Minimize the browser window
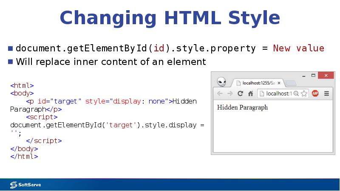Screen dimensions: 340x191 coord(304,76)
